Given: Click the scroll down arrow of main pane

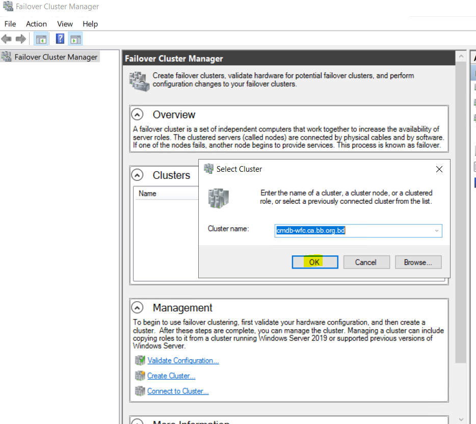Looking at the screenshot, I should [x=461, y=419].
